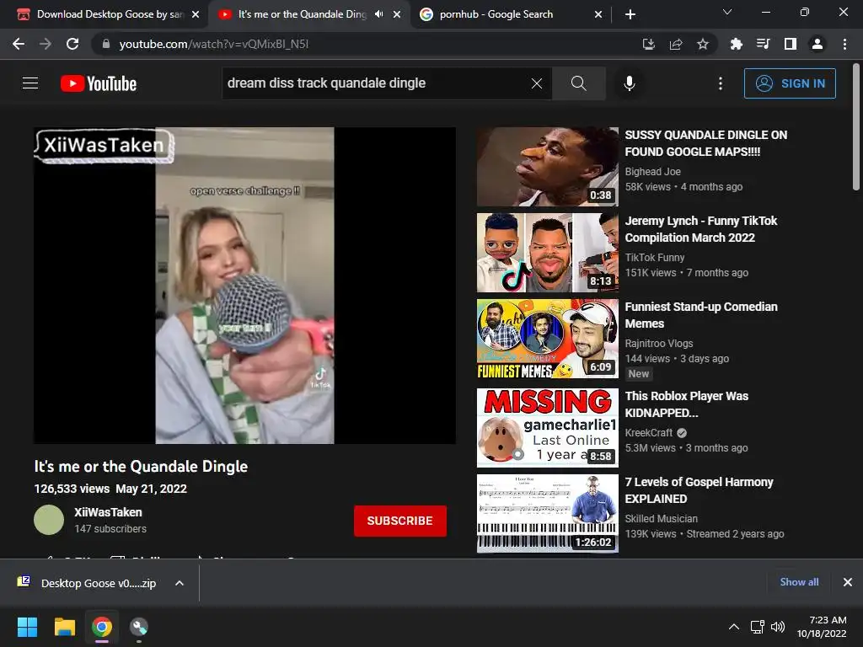Open the MISSING gamecharlie1 Roblox thumbnail
This screenshot has height=647, width=863.
pos(548,427)
